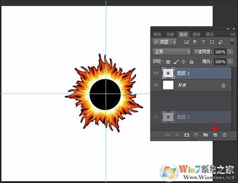238x183 pixels.
Task: Toggle the lock all padlock option
Action: coord(192,62)
